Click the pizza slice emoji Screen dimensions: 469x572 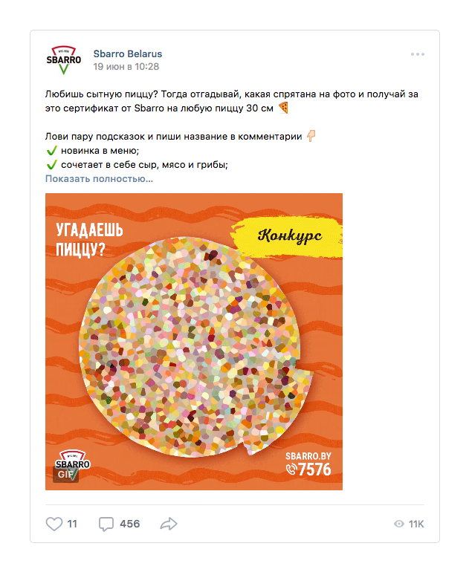(x=283, y=108)
